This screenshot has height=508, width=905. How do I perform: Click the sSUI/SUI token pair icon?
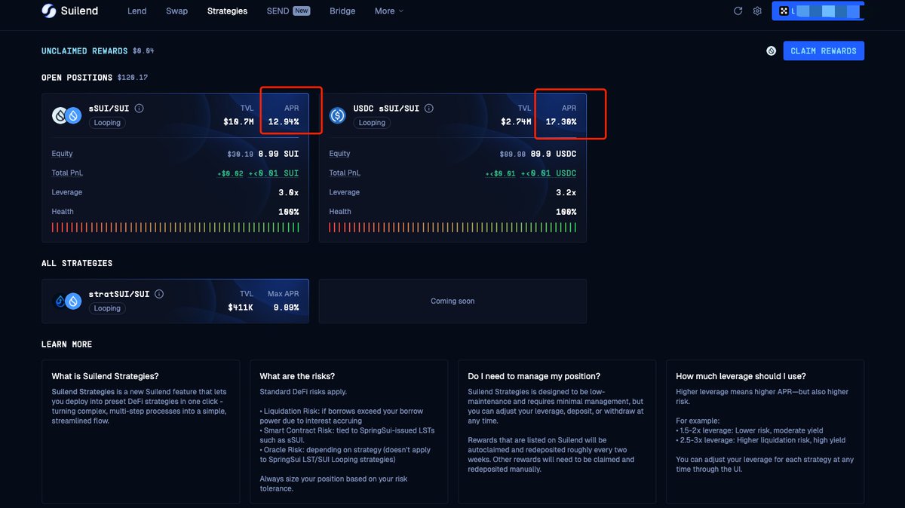coord(66,115)
